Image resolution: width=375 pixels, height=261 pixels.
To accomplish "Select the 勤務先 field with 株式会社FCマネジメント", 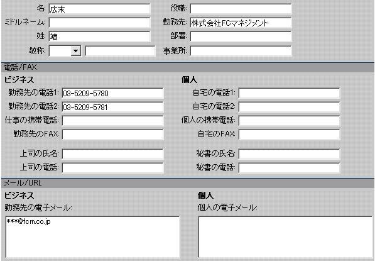I will [x=241, y=23].
